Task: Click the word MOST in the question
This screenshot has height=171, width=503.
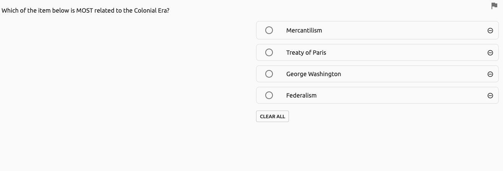Action: click(84, 11)
